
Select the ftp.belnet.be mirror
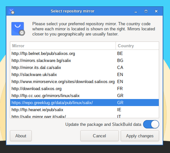click(85, 53)
